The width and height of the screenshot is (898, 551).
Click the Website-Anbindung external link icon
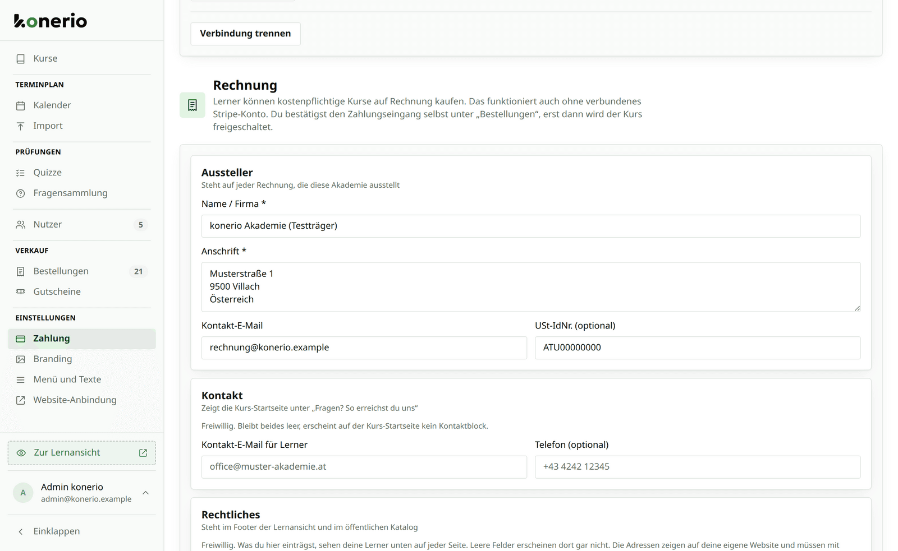(21, 400)
